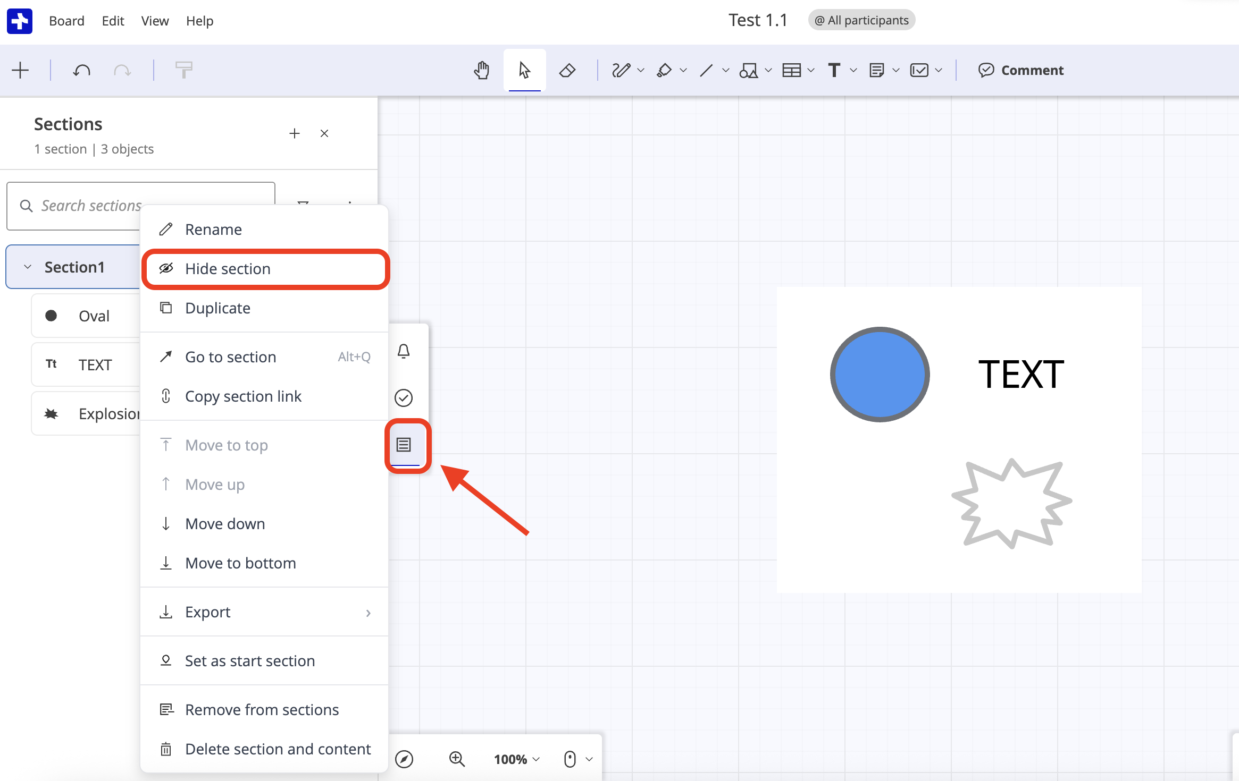Select the TEXT object on canvas
Image resolution: width=1239 pixels, height=781 pixels.
(x=1021, y=375)
